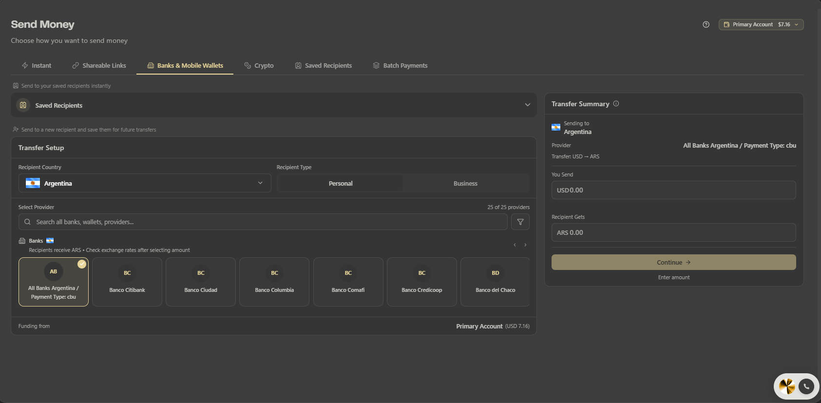Open the Primary Account dropdown
The width and height of the screenshot is (821, 403).
[761, 24]
